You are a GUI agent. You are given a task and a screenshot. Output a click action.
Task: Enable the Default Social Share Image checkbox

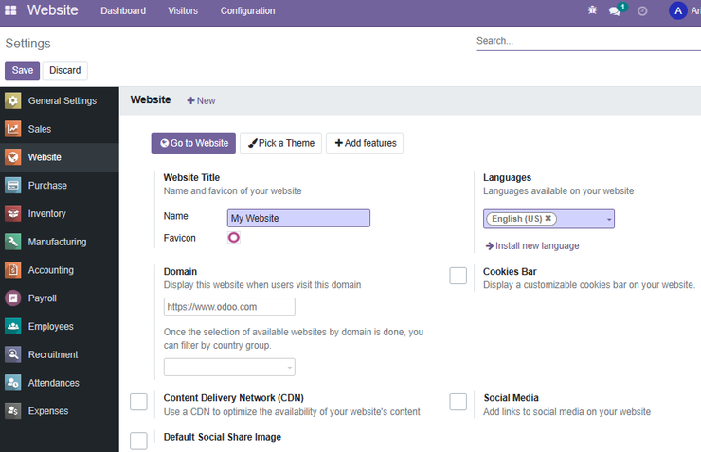coord(138,441)
